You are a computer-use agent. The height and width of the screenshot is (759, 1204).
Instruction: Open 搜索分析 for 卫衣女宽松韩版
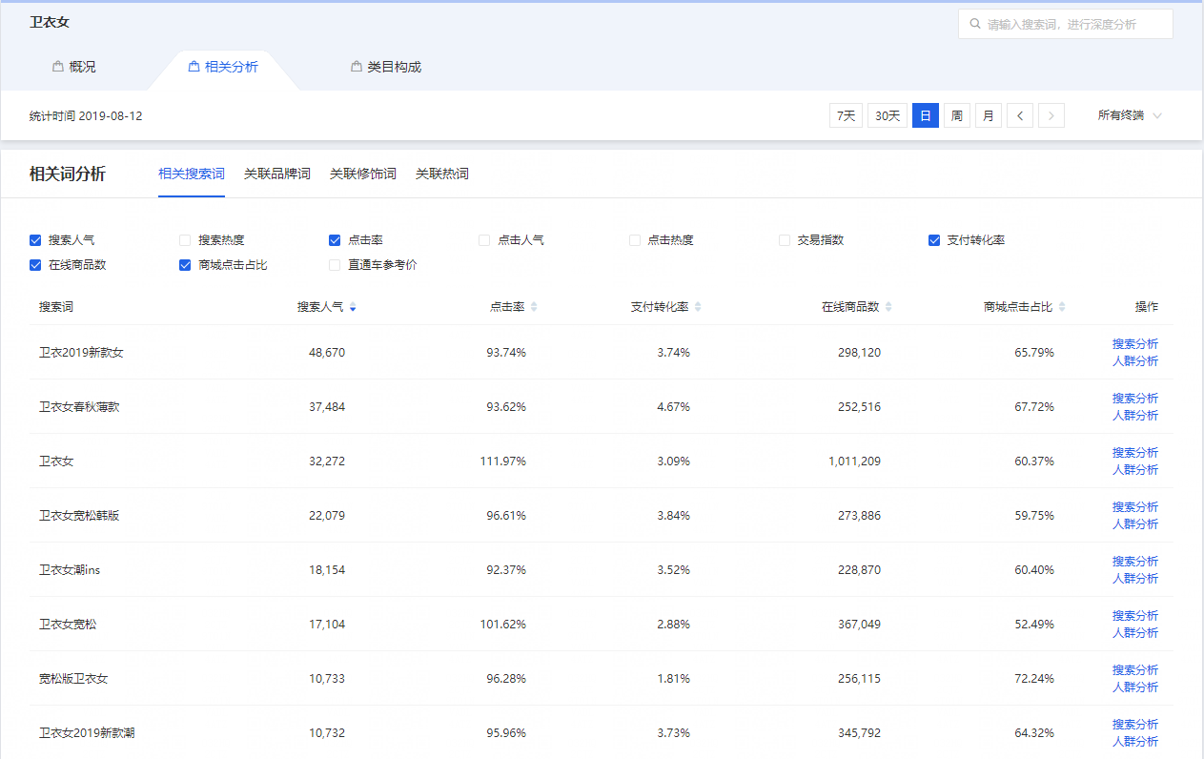1135,507
